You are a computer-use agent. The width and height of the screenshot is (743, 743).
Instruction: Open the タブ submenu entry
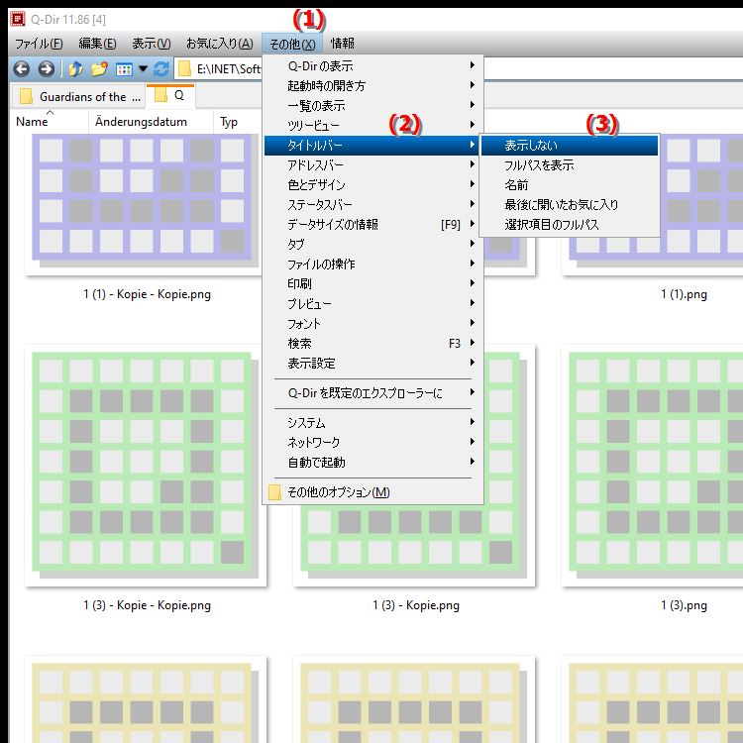pyautogui.click(x=372, y=245)
